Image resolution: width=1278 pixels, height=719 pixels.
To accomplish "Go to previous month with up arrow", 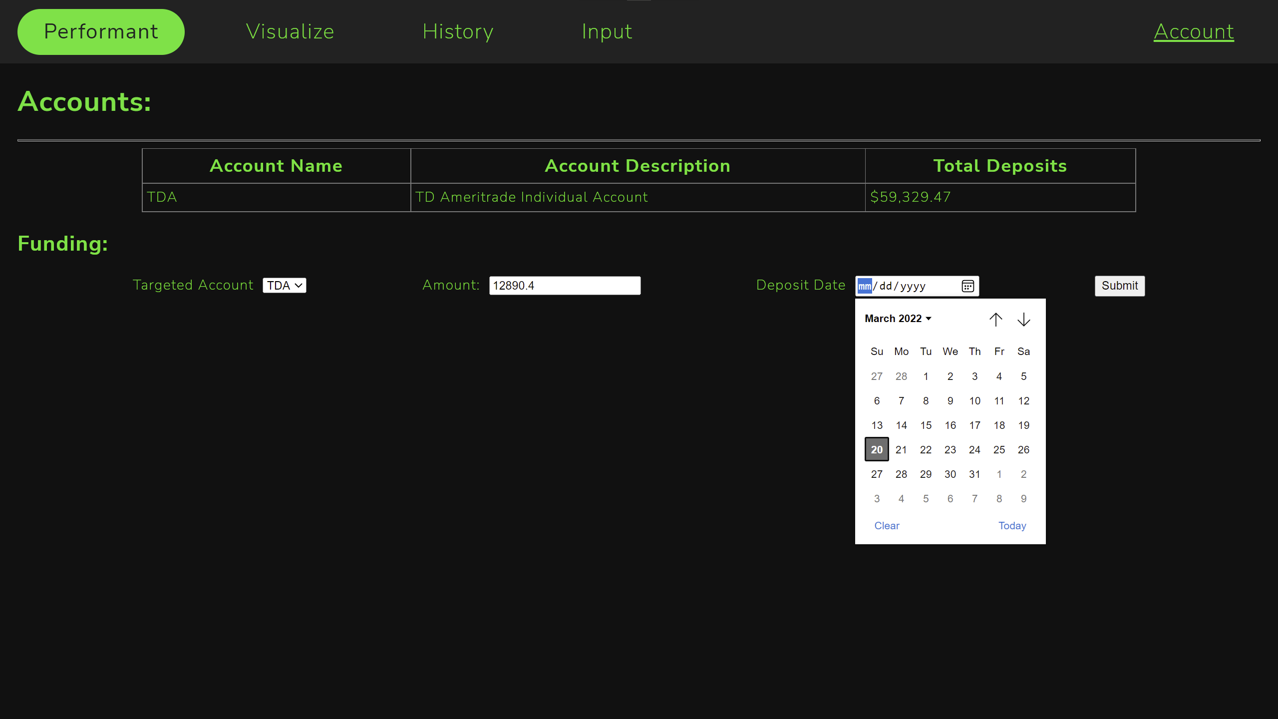I will 995,320.
